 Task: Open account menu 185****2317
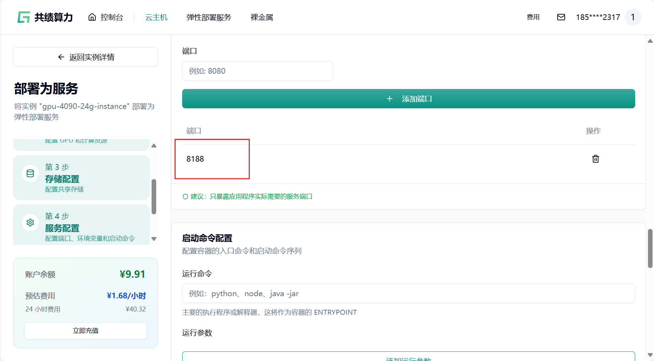tap(598, 17)
